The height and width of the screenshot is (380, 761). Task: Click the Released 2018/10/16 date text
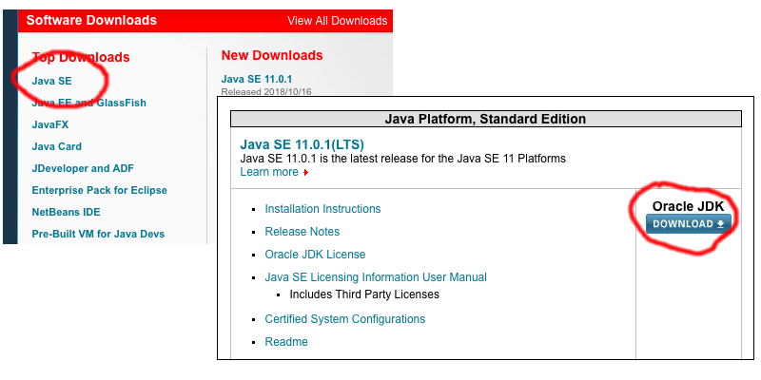click(x=268, y=91)
